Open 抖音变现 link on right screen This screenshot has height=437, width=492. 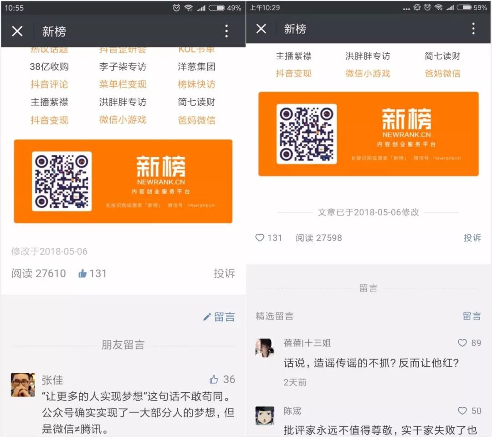tap(294, 73)
